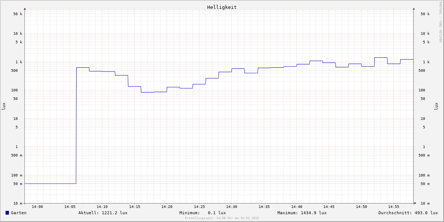Click the 14:00 time axis label
This screenshot has height=222, width=444.
(37, 207)
